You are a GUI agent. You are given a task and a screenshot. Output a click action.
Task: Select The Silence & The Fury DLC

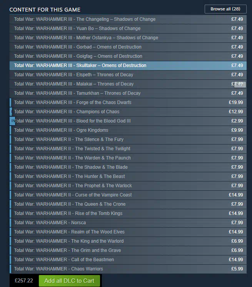(x=128, y=139)
